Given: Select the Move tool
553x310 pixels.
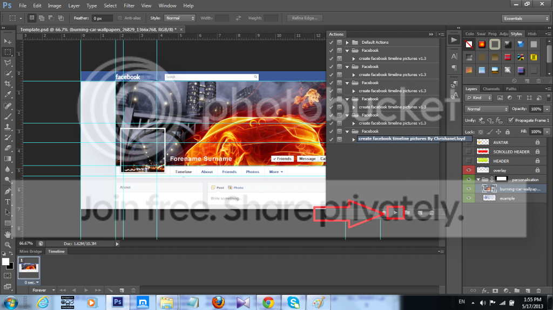Looking at the screenshot, I should (x=8, y=42).
